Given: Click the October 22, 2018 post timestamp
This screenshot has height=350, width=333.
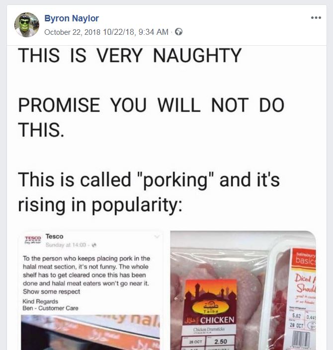Looking at the screenshot, I should [106, 32].
